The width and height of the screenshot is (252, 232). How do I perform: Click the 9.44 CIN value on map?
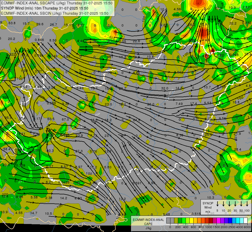[136, 73]
